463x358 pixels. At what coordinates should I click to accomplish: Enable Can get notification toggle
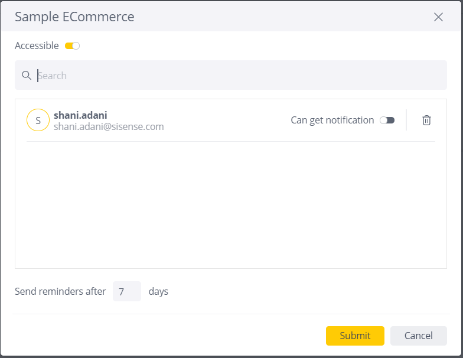387,121
